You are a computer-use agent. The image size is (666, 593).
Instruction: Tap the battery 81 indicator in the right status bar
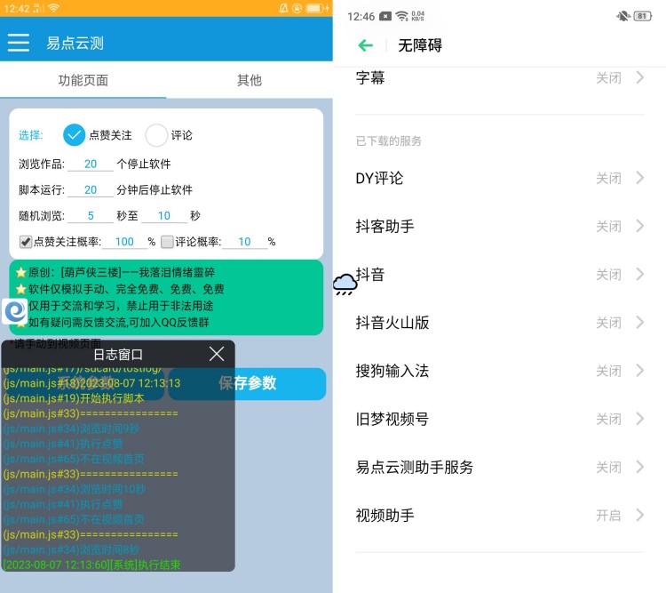[642, 16]
